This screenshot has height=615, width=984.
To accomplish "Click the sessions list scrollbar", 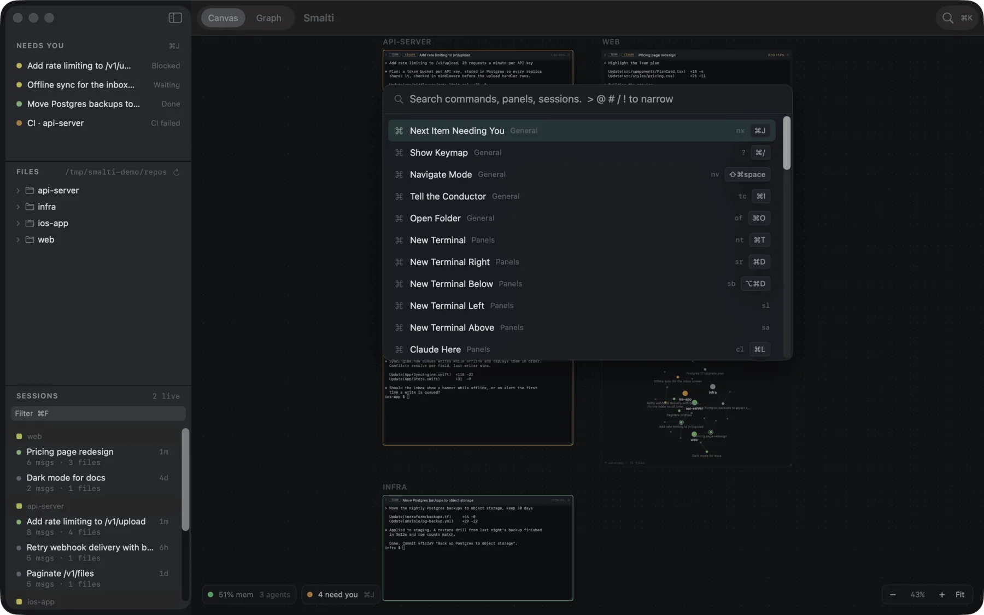I will (x=185, y=479).
